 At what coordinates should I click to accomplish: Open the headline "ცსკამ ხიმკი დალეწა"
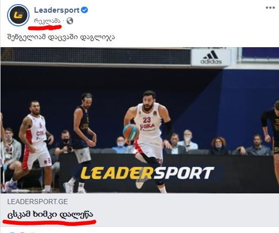(x=50, y=214)
